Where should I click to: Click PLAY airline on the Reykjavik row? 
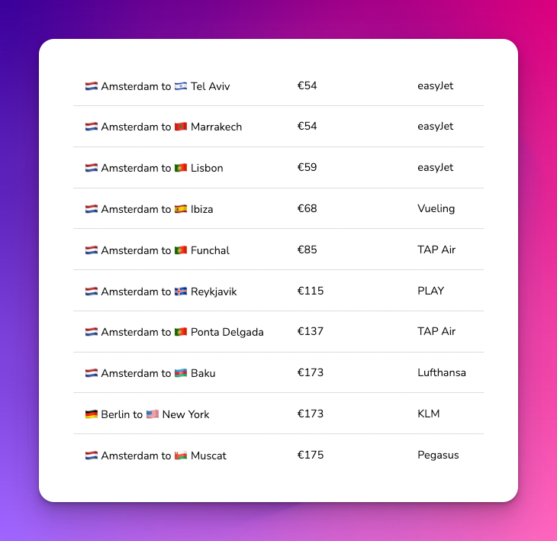tap(430, 291)
